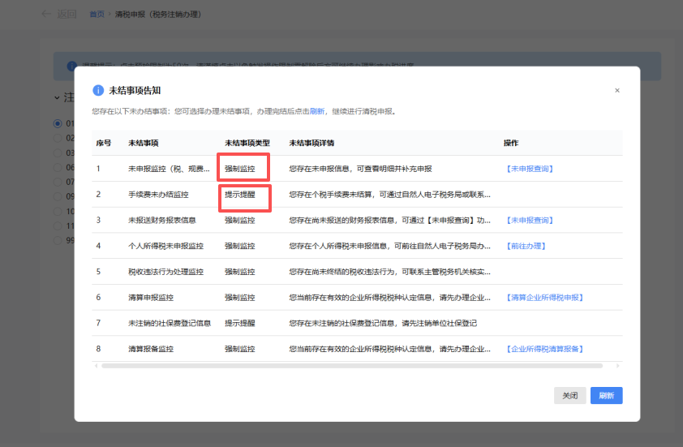Click detail 您存在未注销的社保费登记信息，请先注销单位社保登记
Screen dimensions: 683x447
(x=383, y=323)
